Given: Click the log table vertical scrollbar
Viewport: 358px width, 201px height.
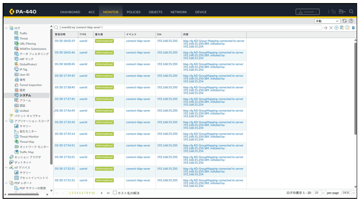Looking at the screenshot, I should (x=355, y=89).
